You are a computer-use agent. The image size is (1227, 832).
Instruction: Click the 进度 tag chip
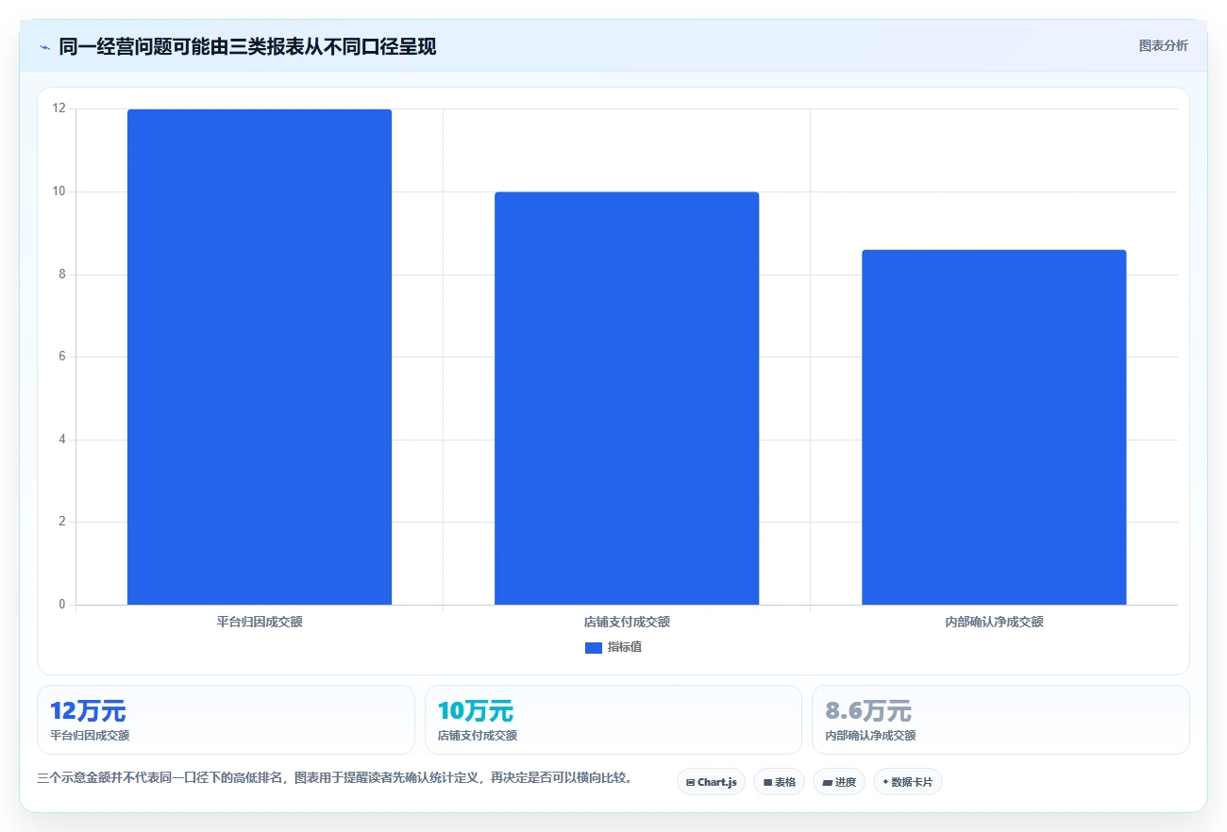(x=839, y=782)
